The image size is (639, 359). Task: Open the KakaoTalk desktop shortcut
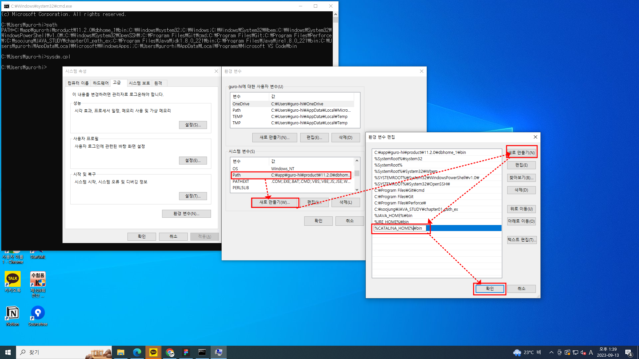click(x=13, y=280)
